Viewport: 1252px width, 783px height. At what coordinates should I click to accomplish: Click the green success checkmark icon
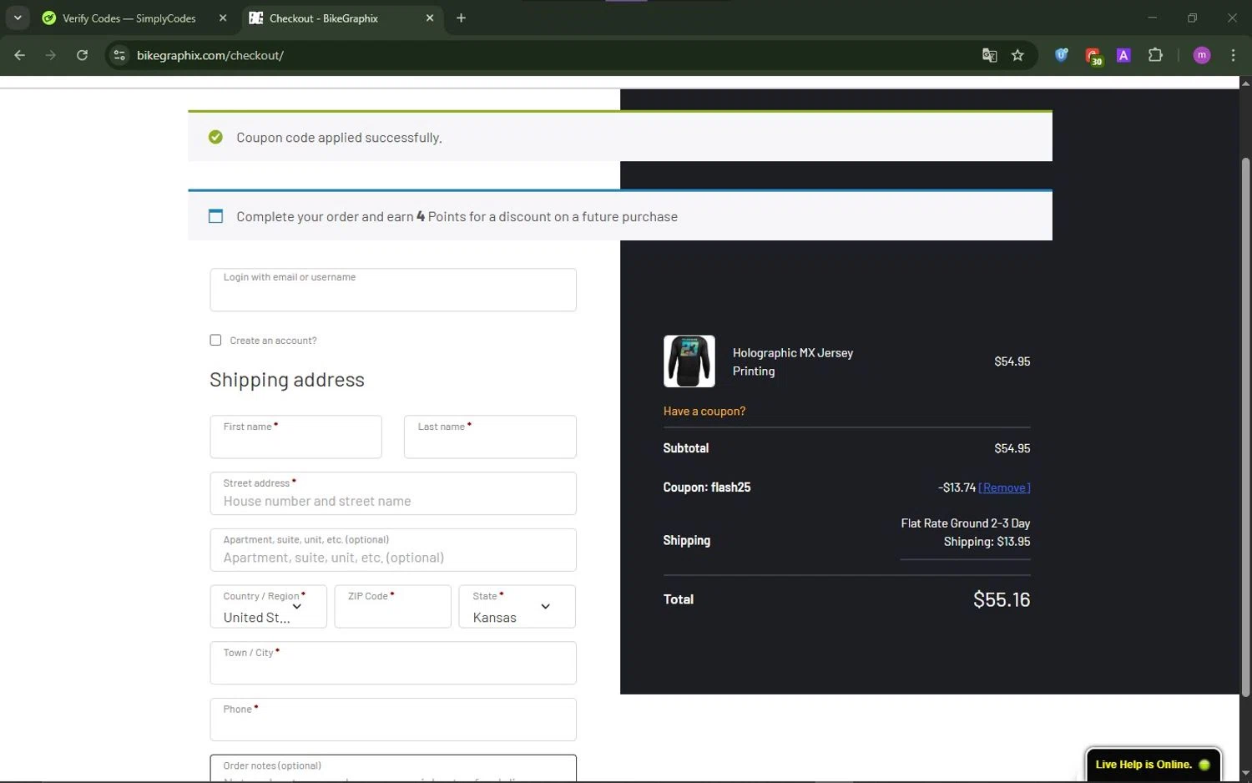point(215,137)
